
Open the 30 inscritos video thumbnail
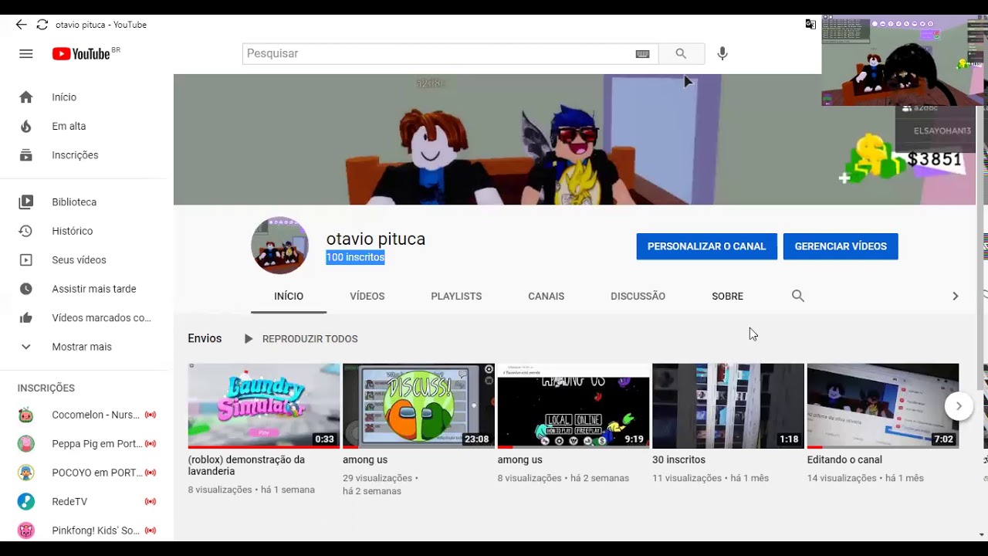click(728, 405)
